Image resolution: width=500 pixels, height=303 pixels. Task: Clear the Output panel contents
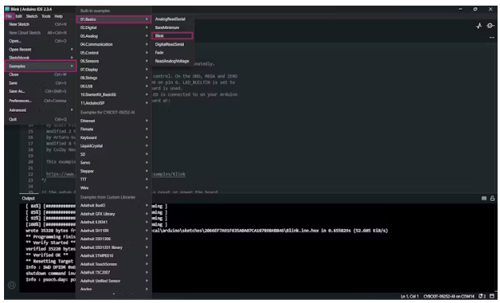[484, 199]
